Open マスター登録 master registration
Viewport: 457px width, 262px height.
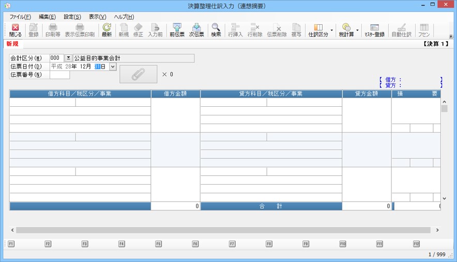pyautogui.click(x=374, y=30)
